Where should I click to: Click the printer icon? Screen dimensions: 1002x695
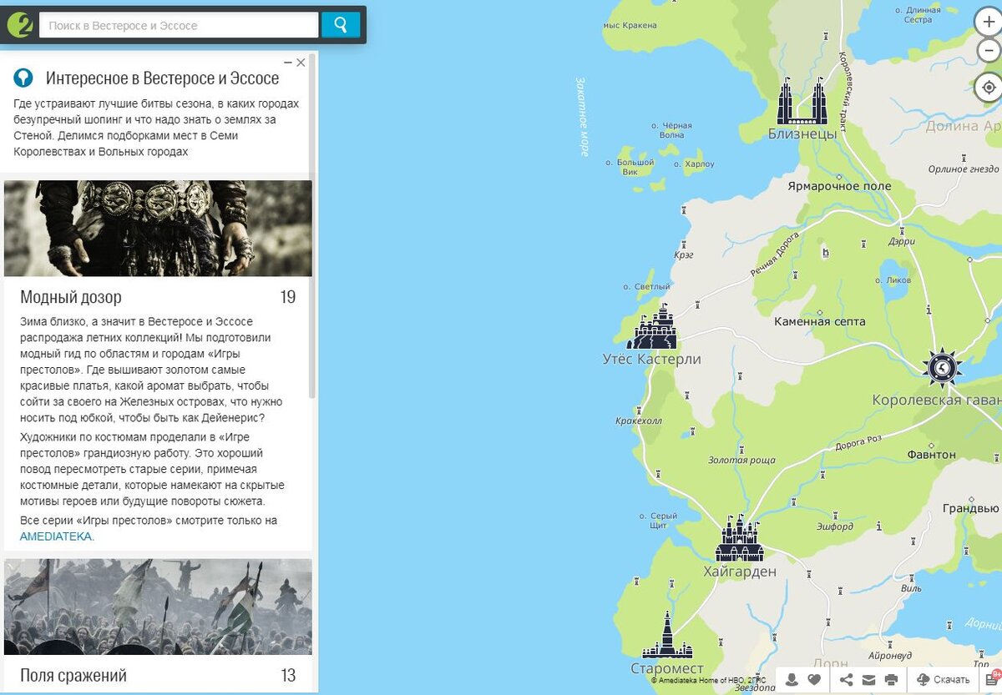coord(891,679)
